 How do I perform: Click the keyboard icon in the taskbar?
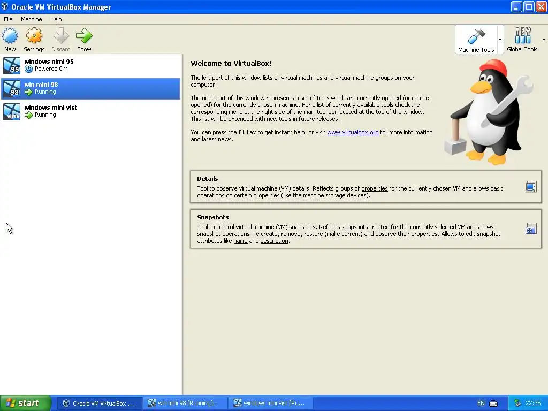pyautogui.click(x=493, y=404)
